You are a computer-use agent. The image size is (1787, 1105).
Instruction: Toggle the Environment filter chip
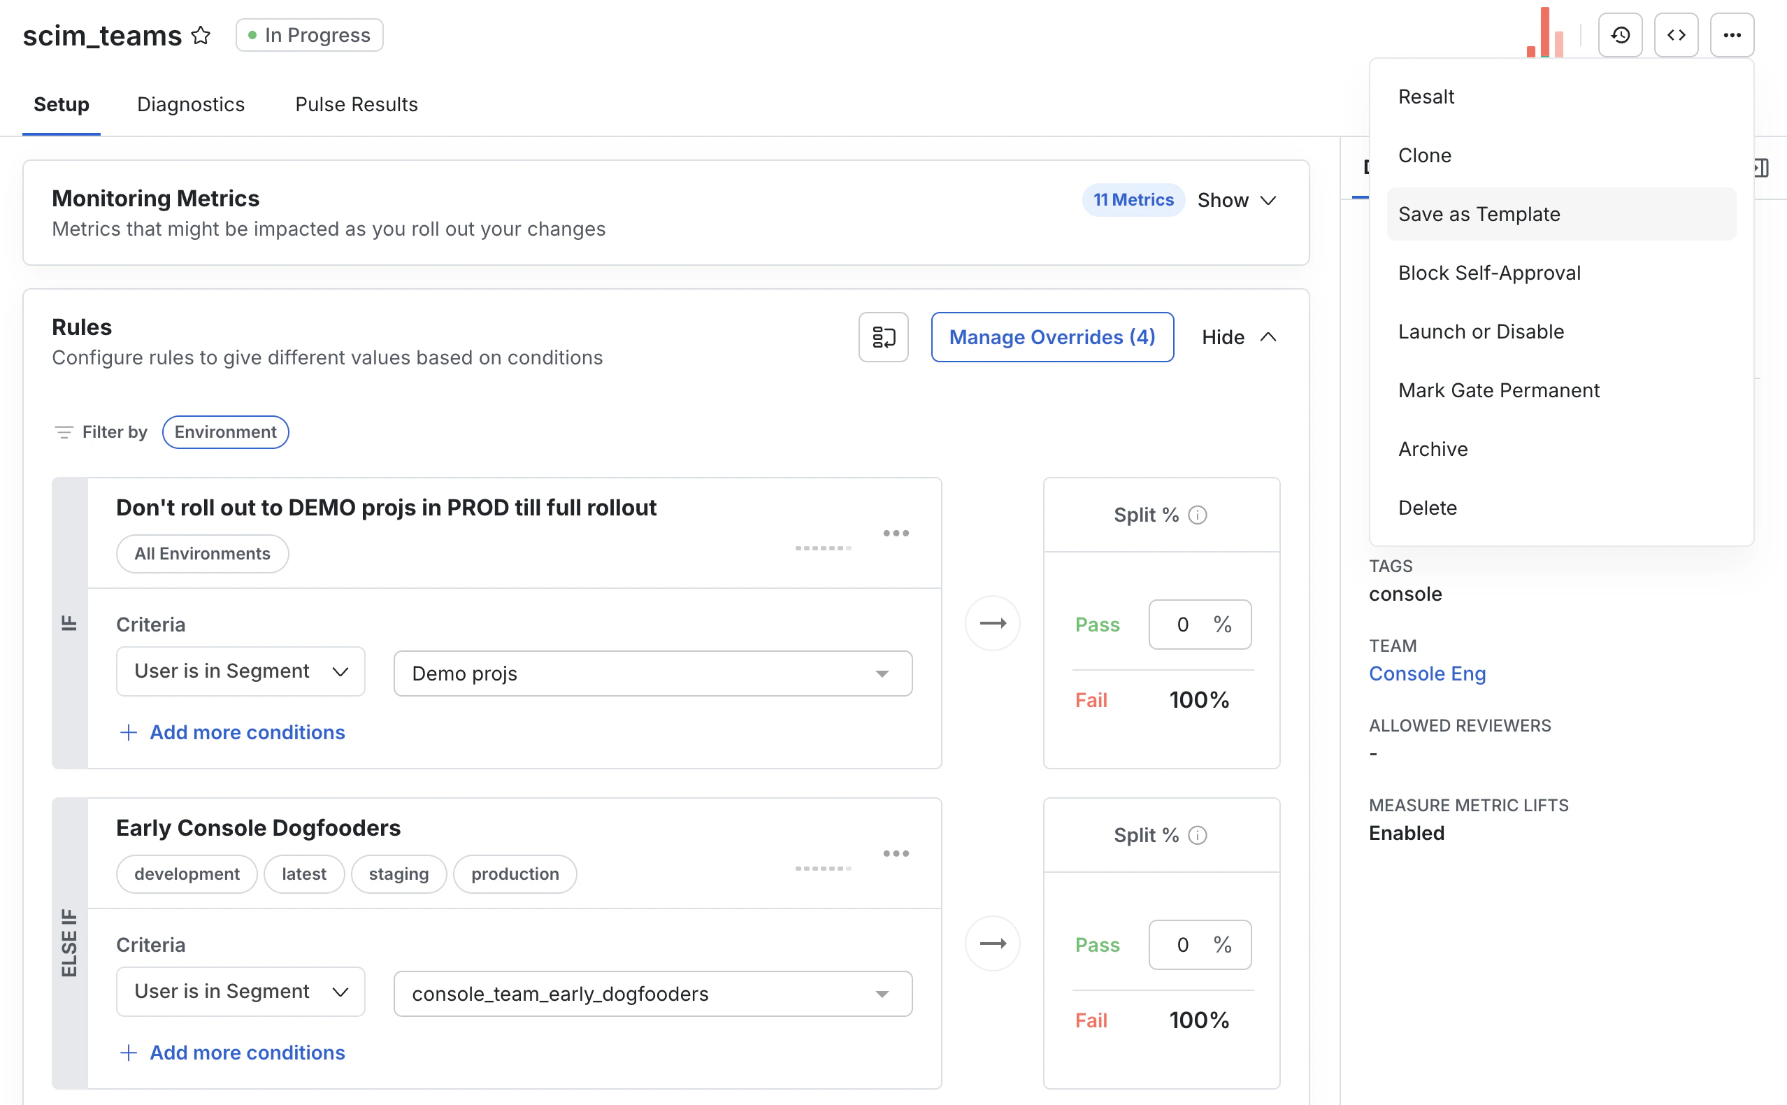pyautogui.click(x=225, y=432)
